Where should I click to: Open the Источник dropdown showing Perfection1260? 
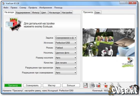[x=66, y=43]
